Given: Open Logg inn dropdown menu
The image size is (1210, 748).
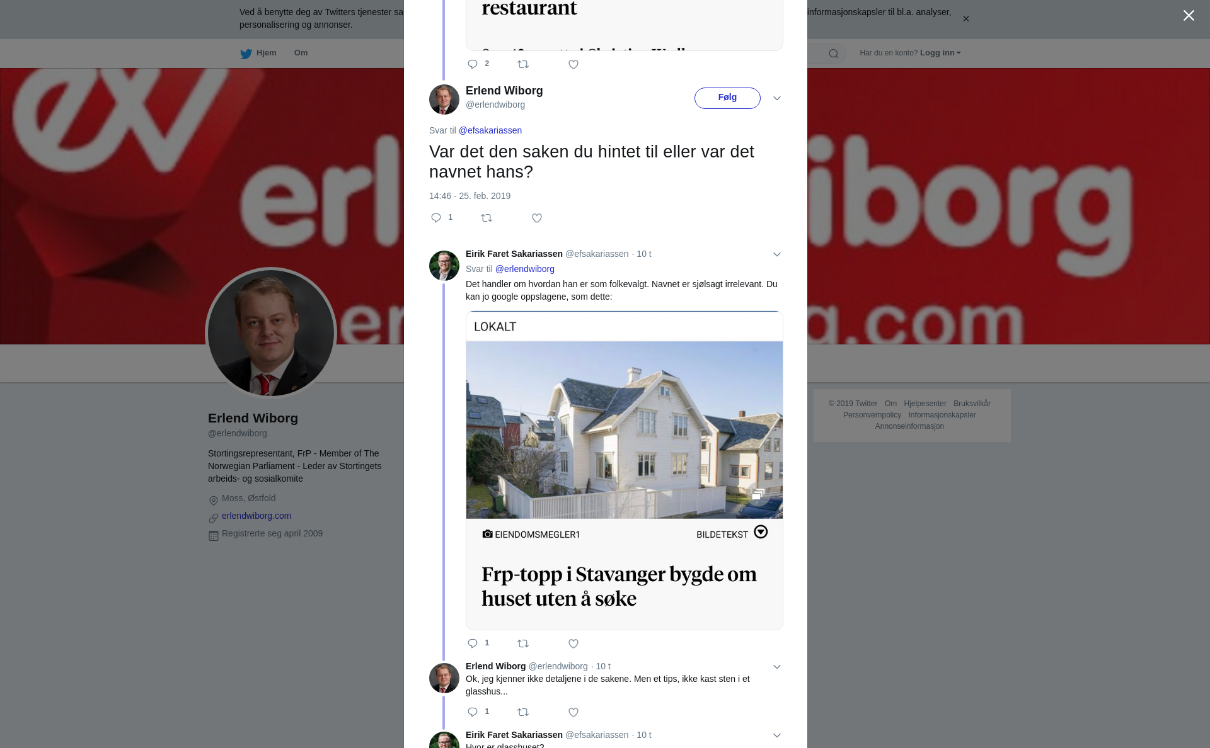Looking at the screenshot, I should tap(940, 53).
